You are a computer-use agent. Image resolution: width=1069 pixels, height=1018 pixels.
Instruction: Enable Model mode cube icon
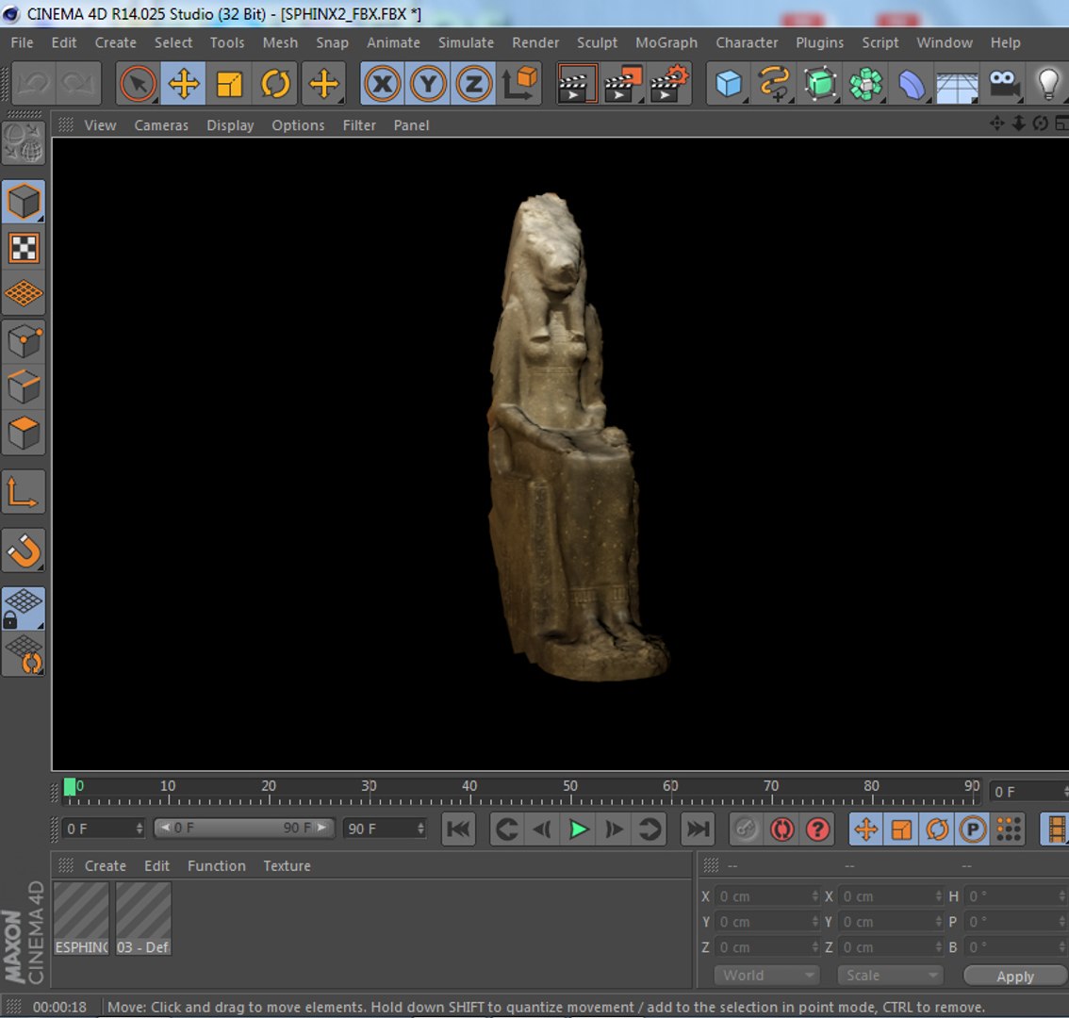coord(24,202)
